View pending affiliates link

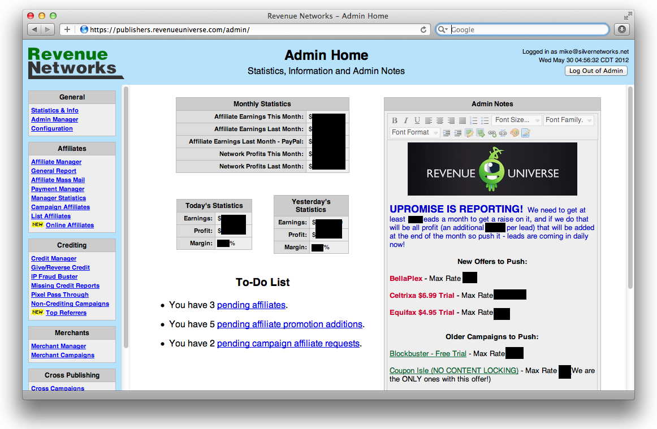251,305
